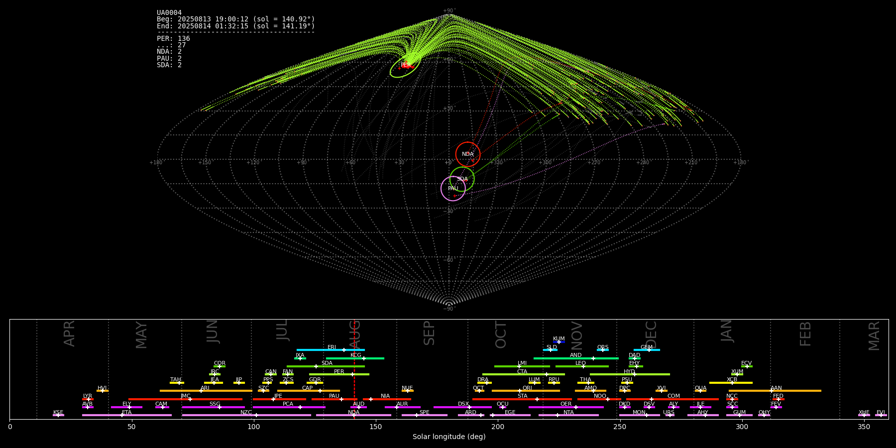The width and height of the screenshot is (896, 448).
Task: Select the SPE shower bar
Action: (x=425, y=415)
